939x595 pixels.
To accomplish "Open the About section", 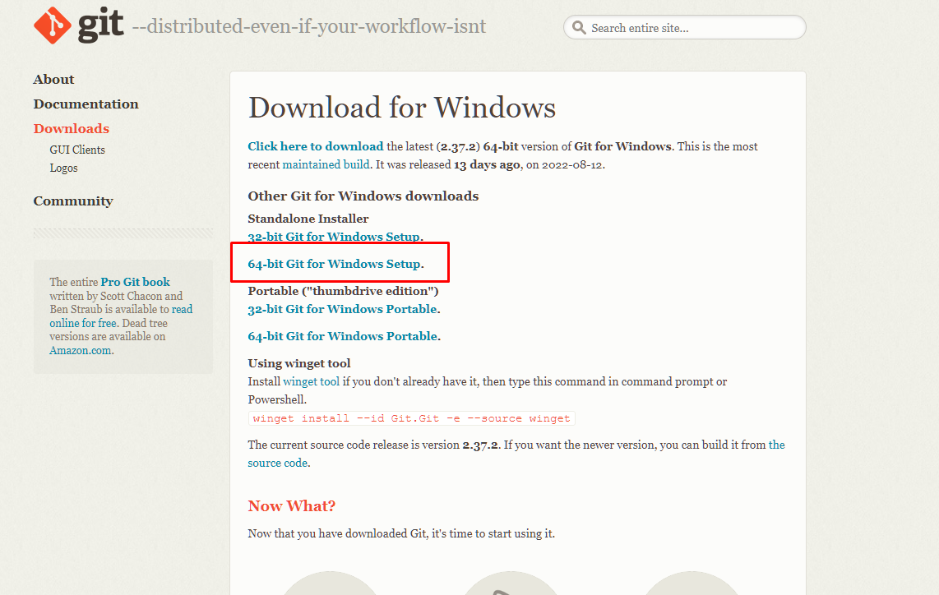I will [x=54, y=80].
